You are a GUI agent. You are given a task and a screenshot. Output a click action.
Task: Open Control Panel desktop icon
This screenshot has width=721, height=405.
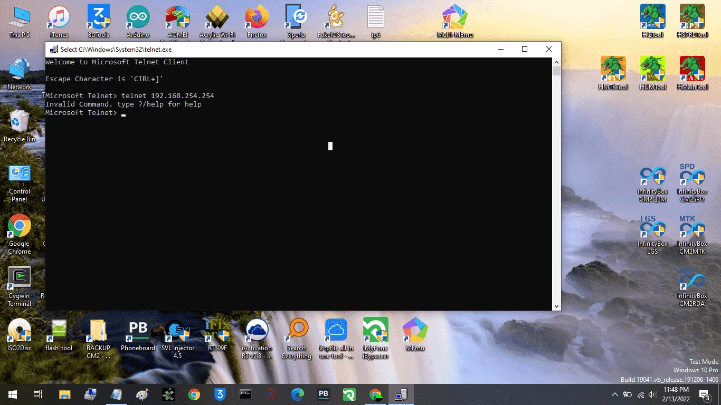click(20, 182)
